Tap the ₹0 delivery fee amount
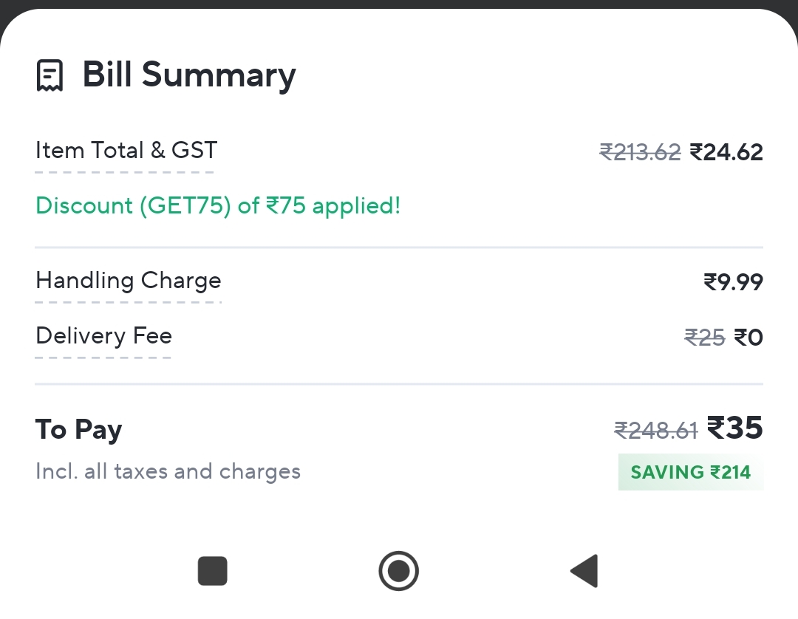The image size is (798, 619). (748, 338)
